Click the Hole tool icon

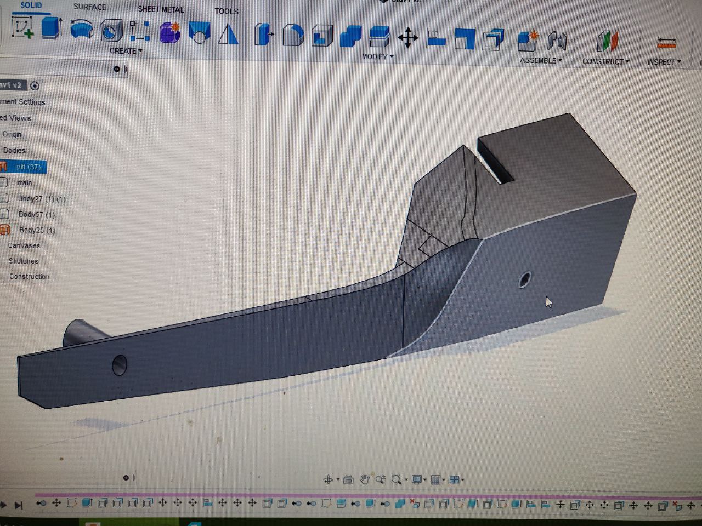(x=111, y=32)
